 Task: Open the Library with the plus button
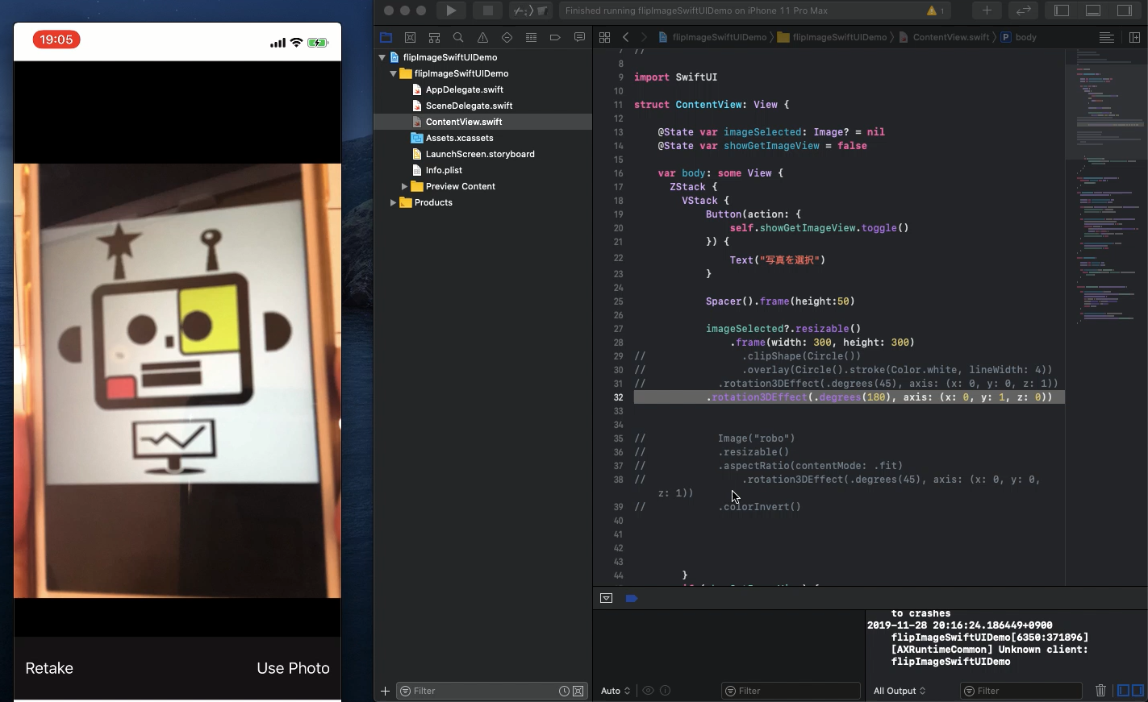pos(987,10)
